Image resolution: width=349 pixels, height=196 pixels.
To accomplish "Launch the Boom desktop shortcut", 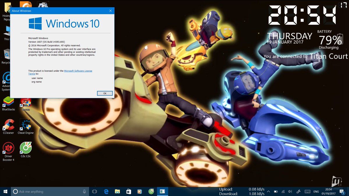I will click(x=26, y=104).
